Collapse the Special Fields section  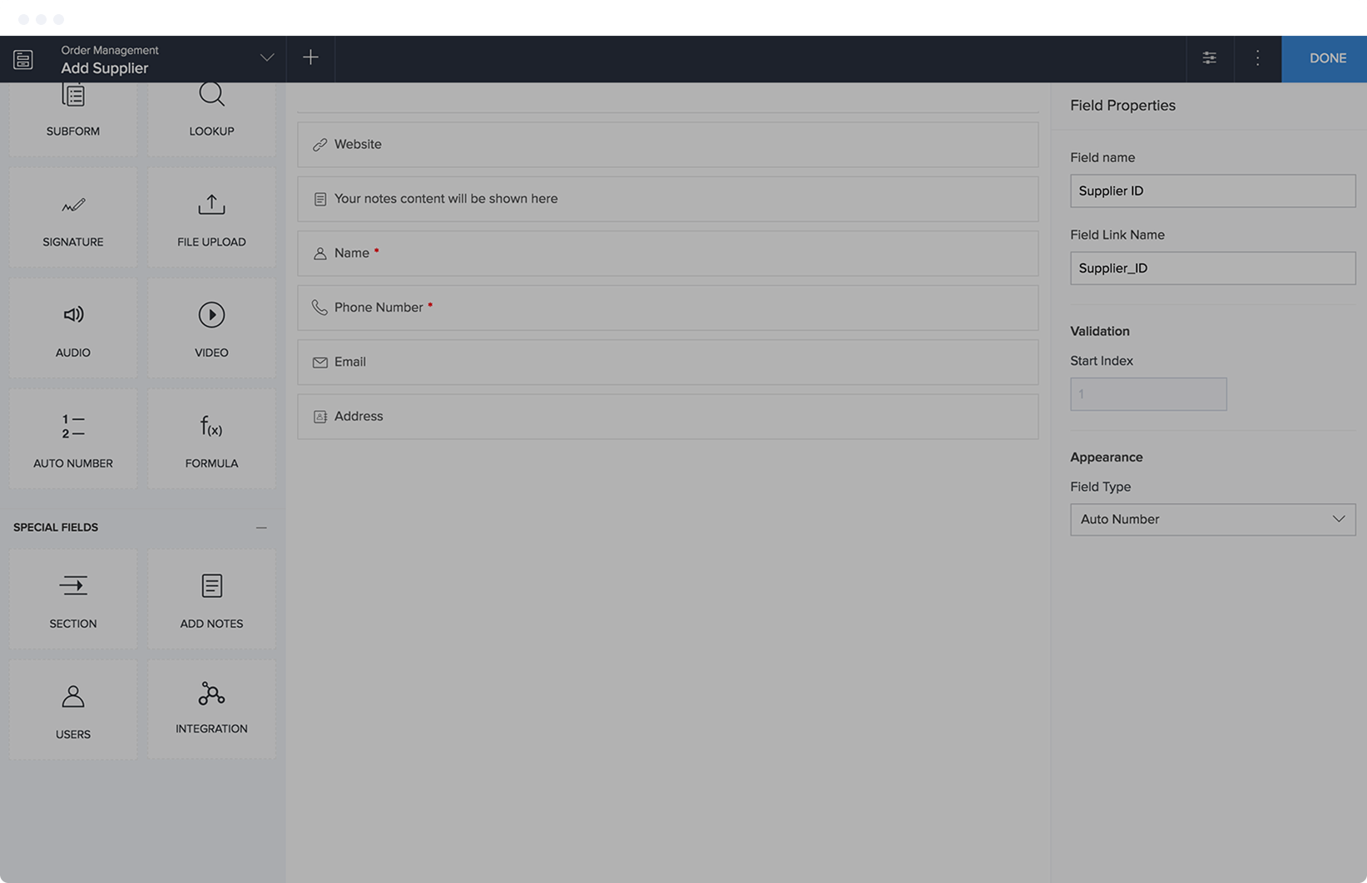click(x=261, y=528)
